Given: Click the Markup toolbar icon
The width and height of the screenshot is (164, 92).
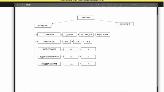Looking at the screenshot, I should [x=120, y=5].
